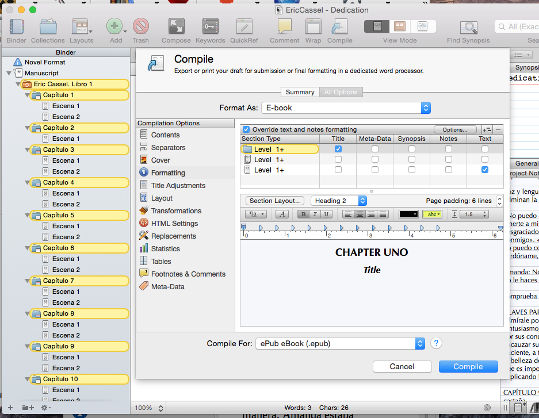This screenshot has height=418, width=539.
Task: Check Title for last Level 1+ row
Action: tap(338, 170)
